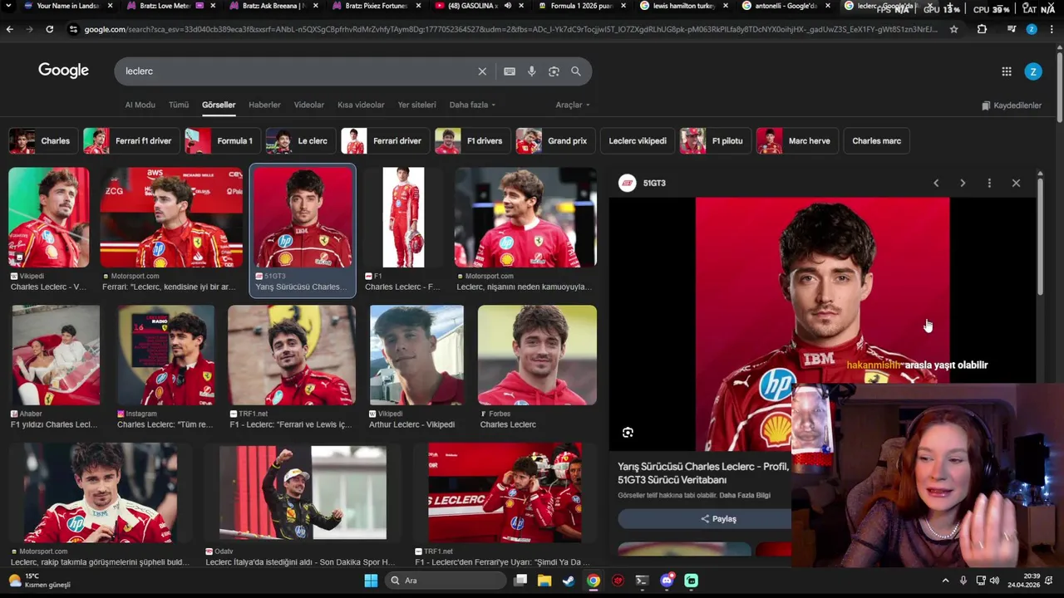Click the Lens icon on preview image
Viewport: 1064px width, 598px height.
coord(628,432)
